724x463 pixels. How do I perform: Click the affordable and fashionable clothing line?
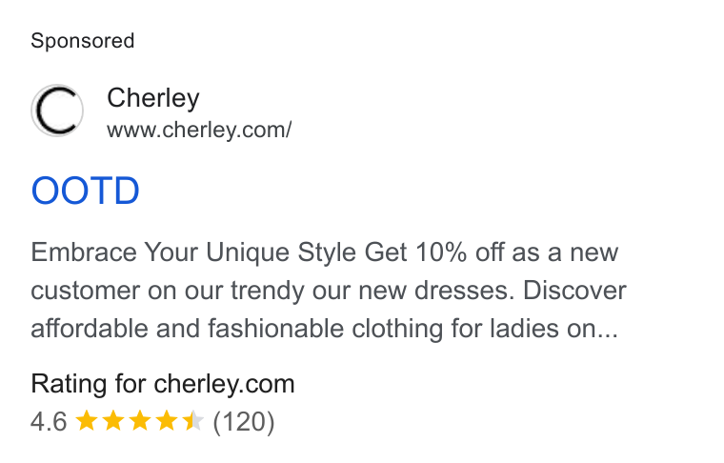tap(324, 329)
